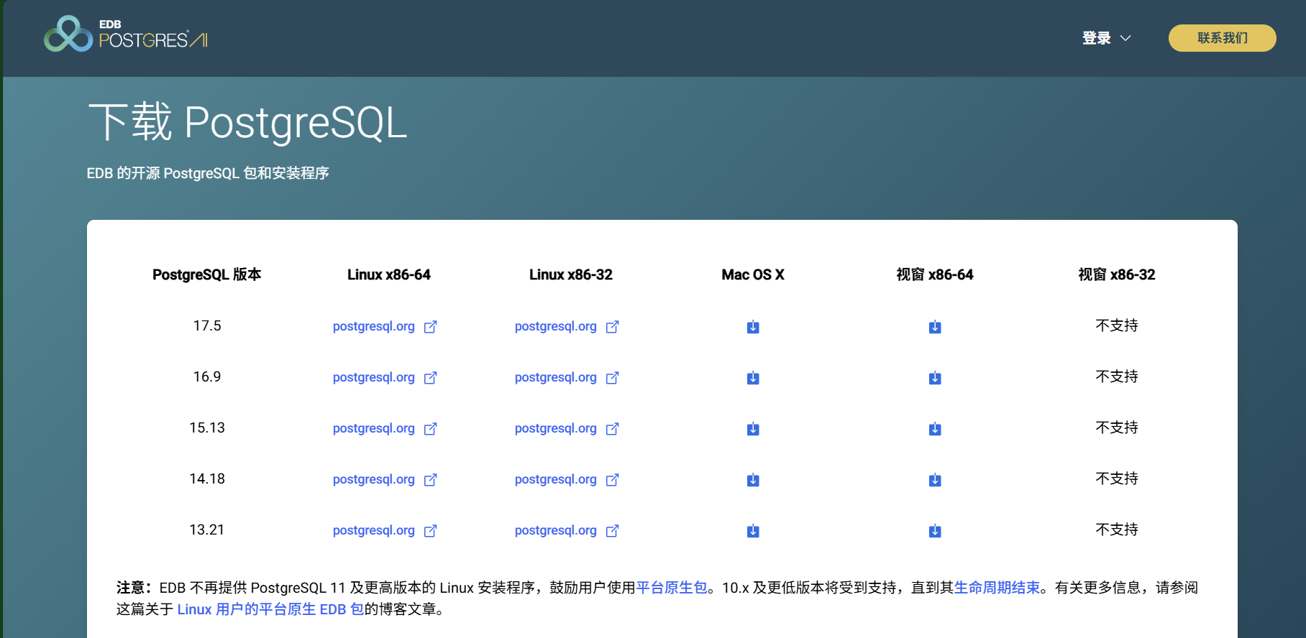The image size is (1306, 638).
Task: Select the Mac OS X column header
Action: 753,274
